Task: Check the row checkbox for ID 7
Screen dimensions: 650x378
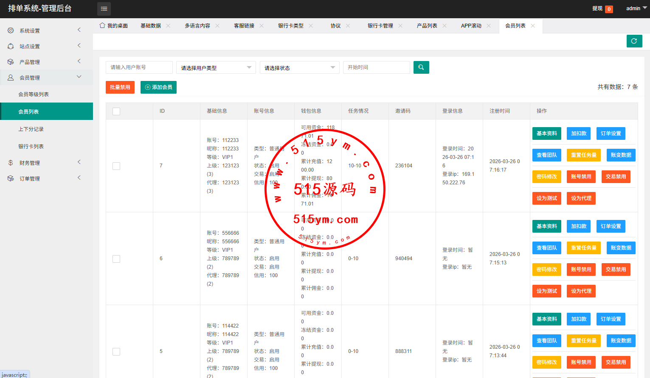Action: 116,166
